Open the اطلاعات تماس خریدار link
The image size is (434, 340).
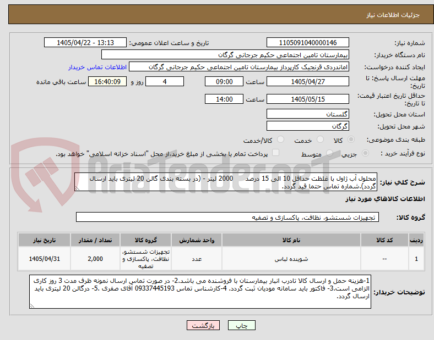pos(97,67)
